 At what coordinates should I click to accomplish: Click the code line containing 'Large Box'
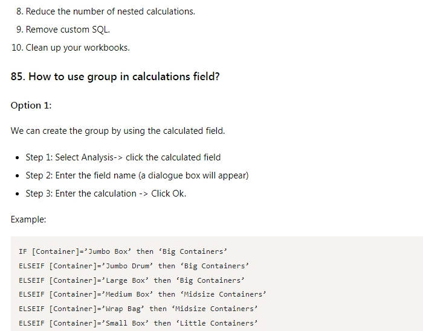pyautogui.click(x=132, y=280)
